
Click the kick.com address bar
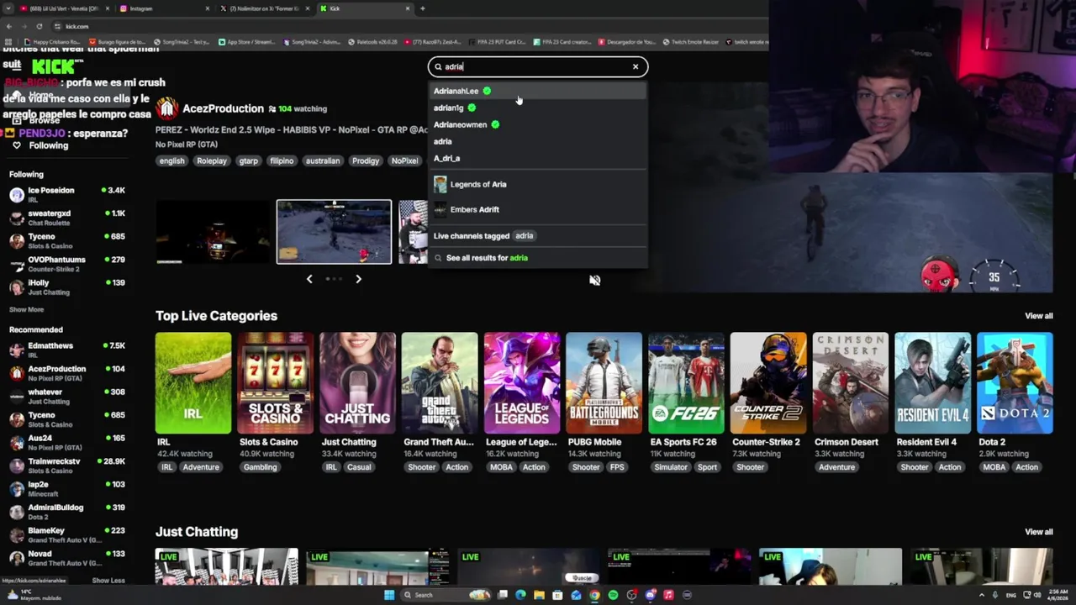click(x=403, y=26)
